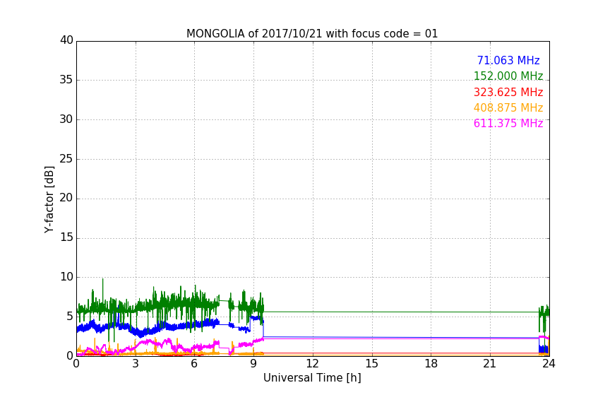Viewport: 610px width, 407px height.
Task: Click the x-axis tick label '15'
Action: click(x=371, y=364)
